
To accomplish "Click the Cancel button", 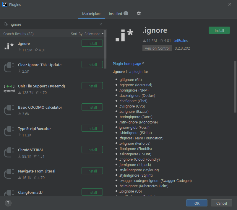I will [221, 203].
